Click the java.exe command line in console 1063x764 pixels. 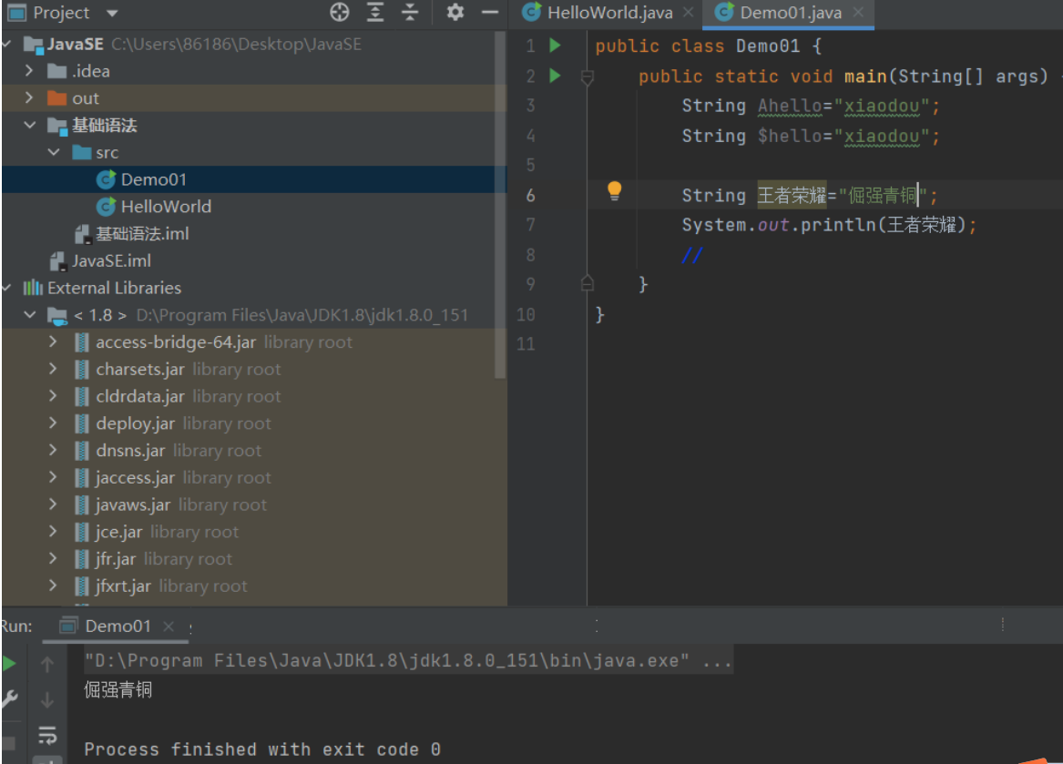(x=407, y=660)
